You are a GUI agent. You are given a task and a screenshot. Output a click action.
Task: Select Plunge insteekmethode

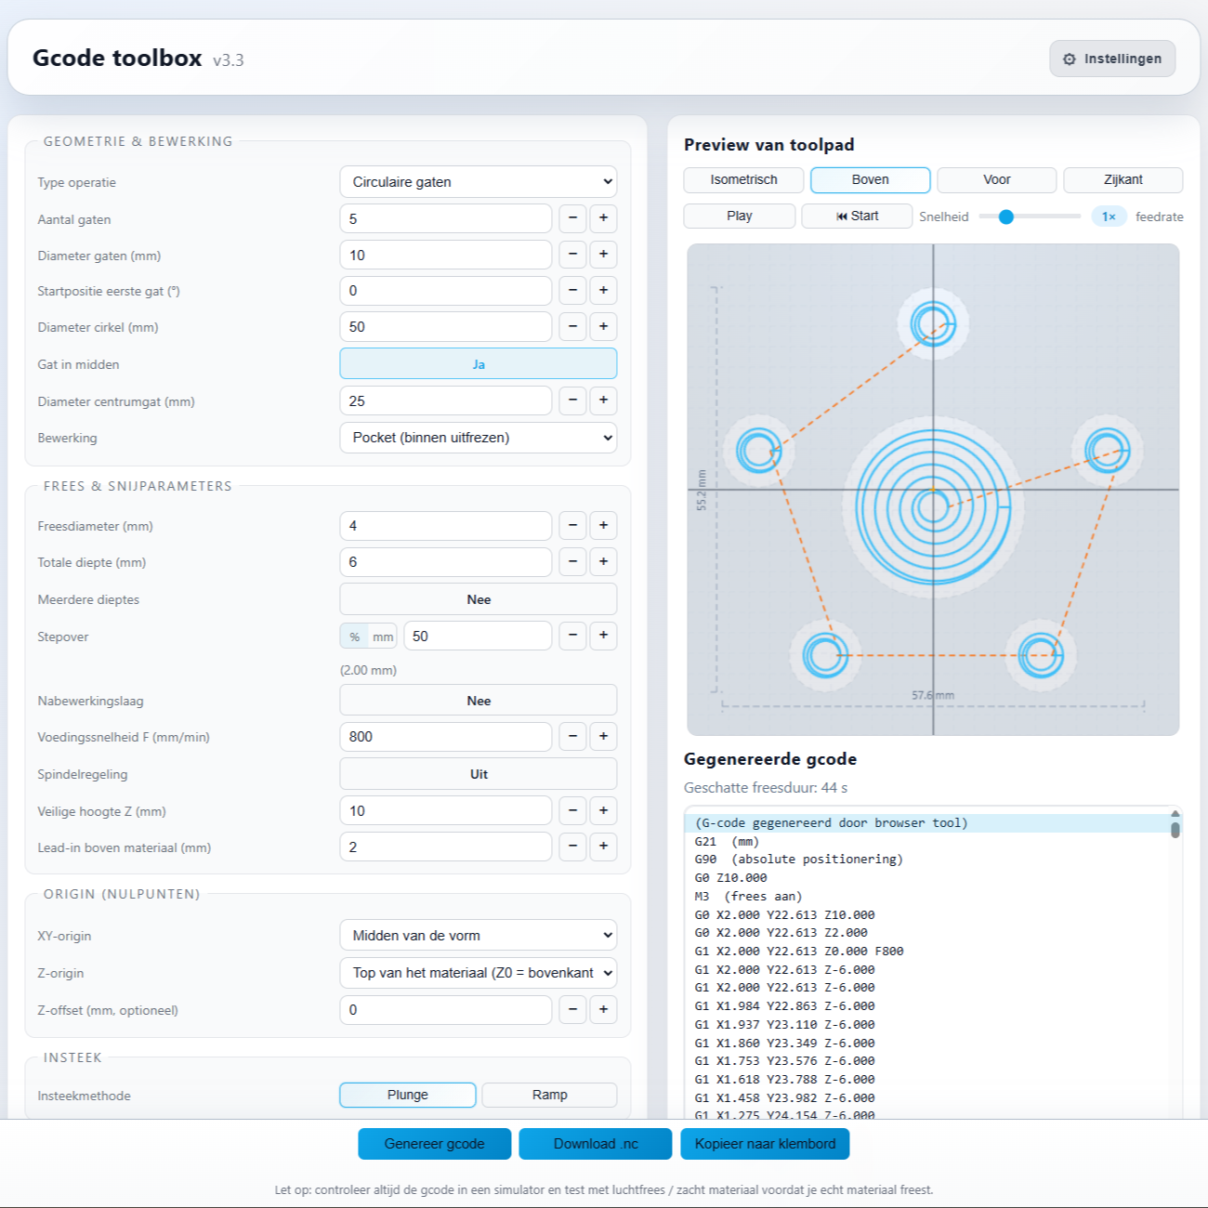408,1095
